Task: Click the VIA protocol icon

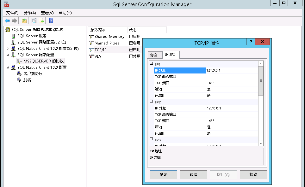Action: tap(91, 56)
